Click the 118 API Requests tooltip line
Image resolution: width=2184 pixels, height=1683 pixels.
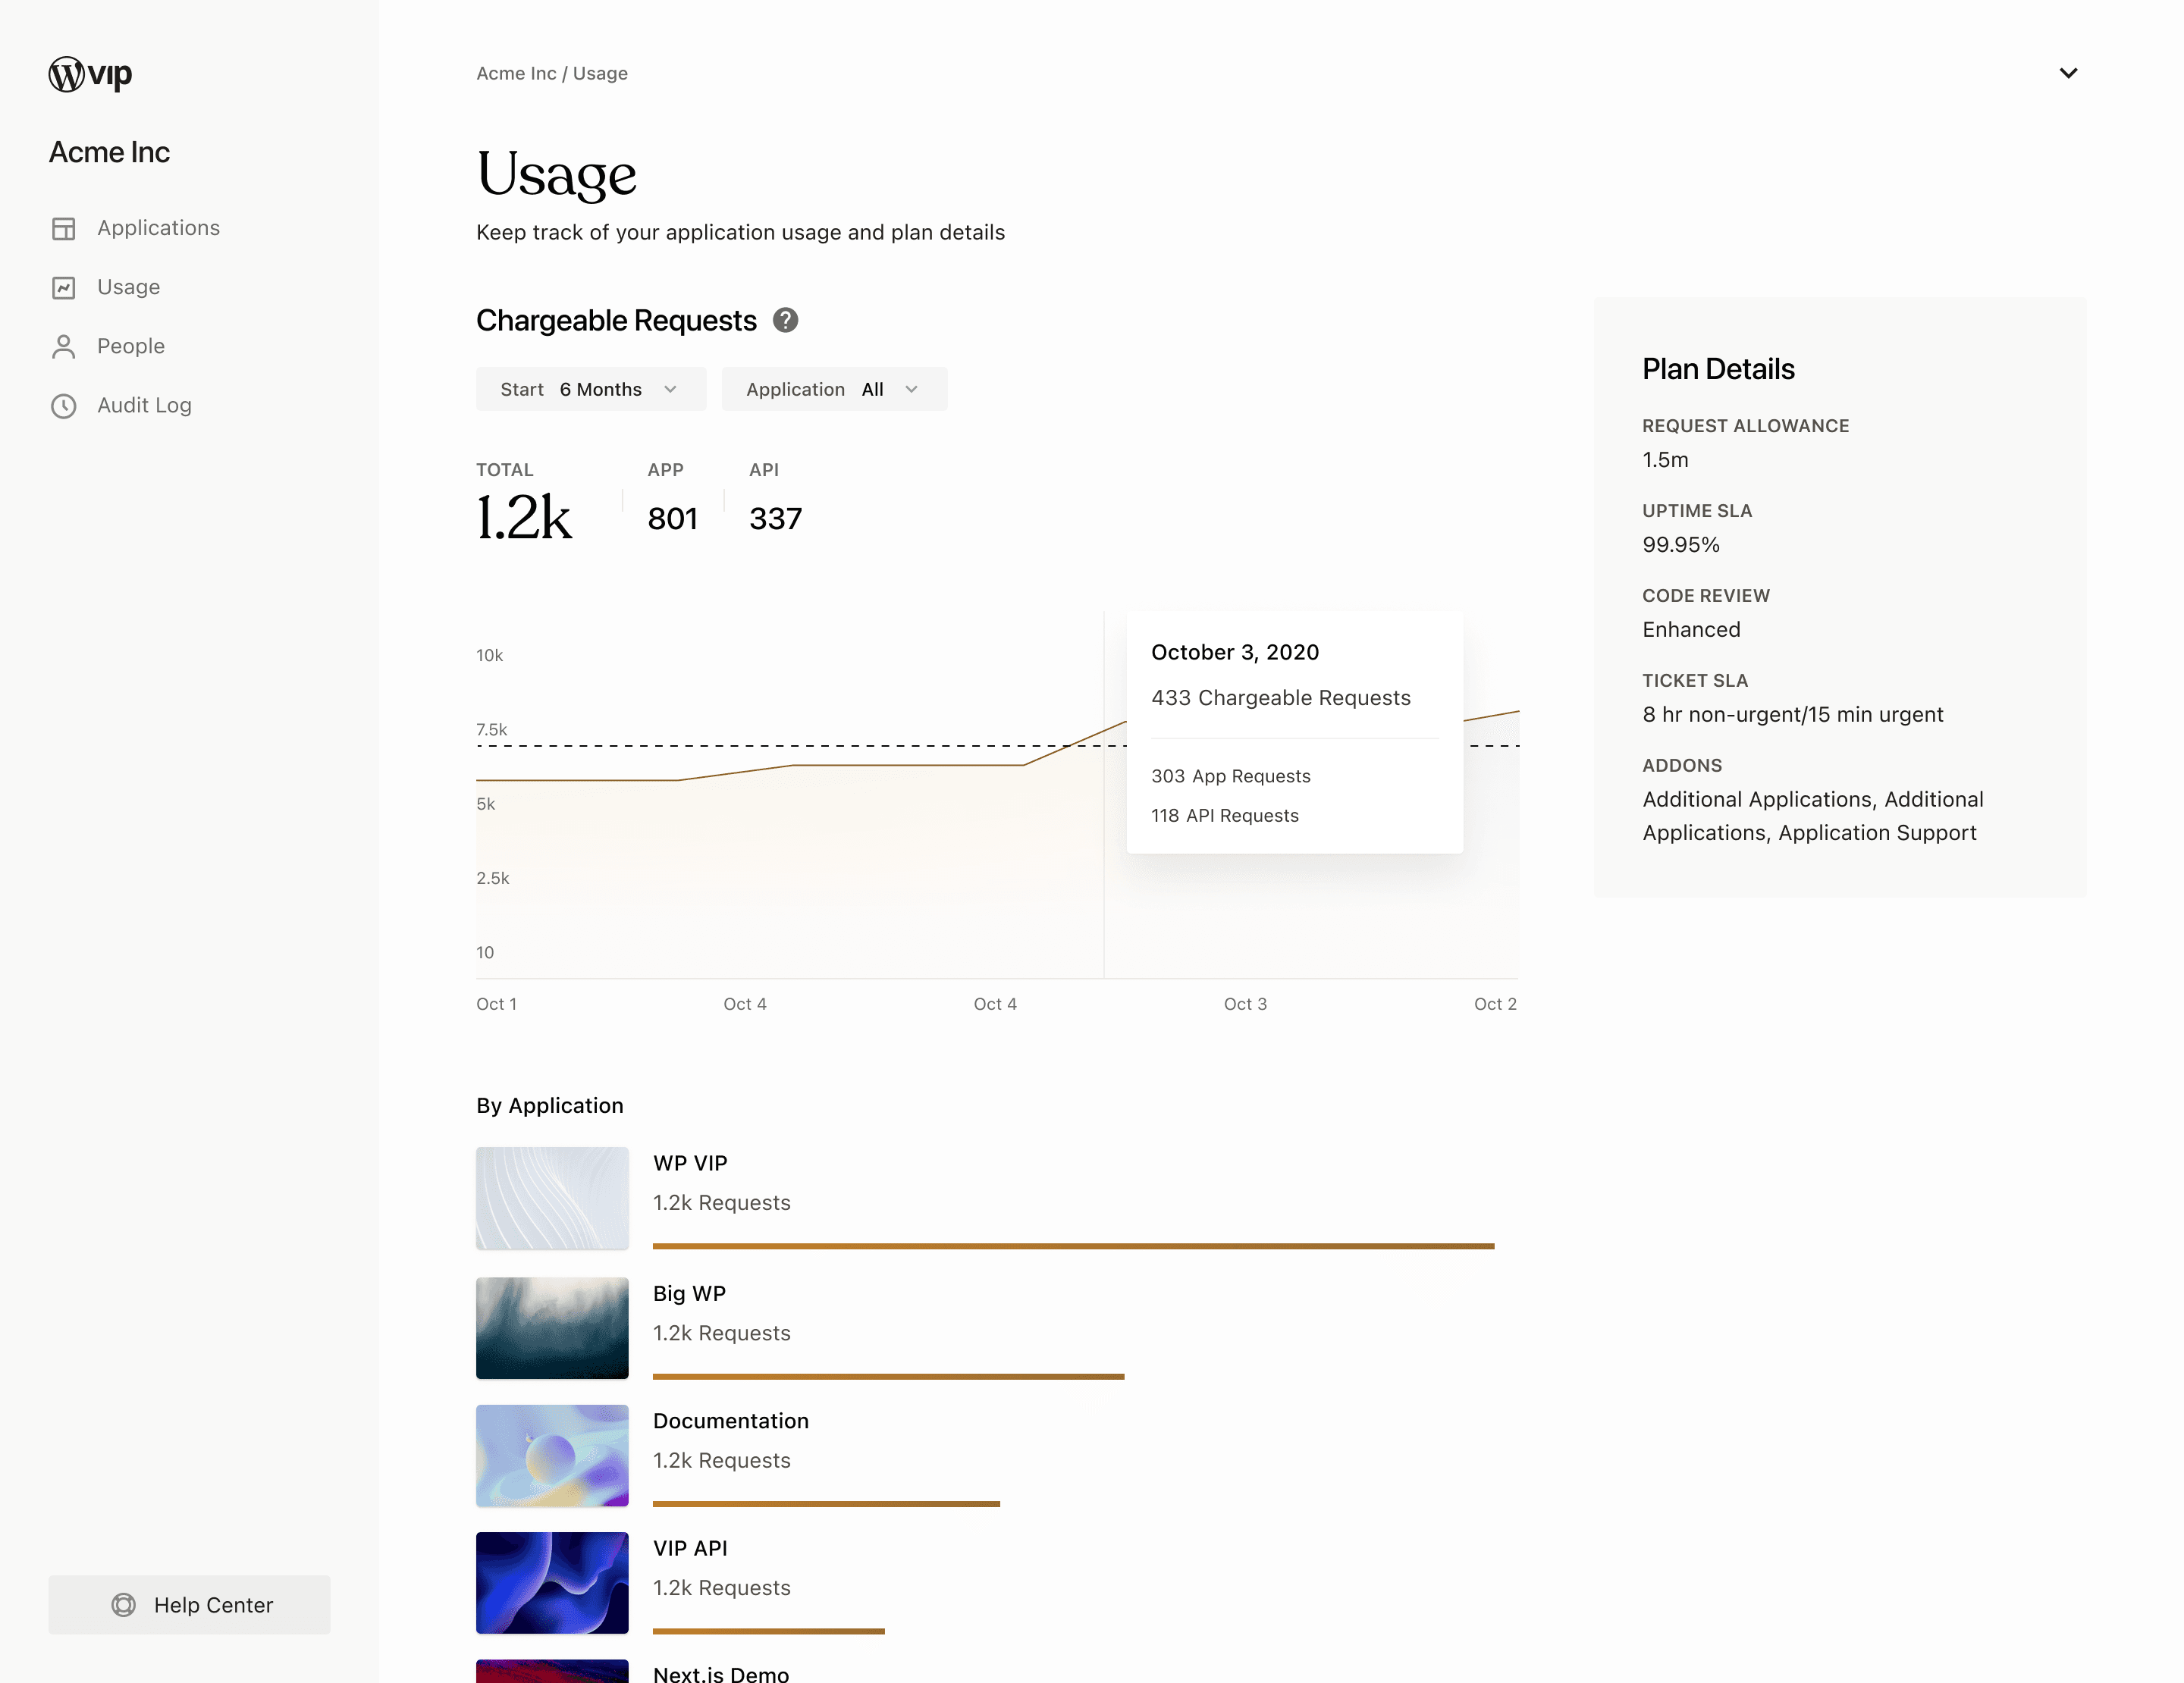(1224, 816)
